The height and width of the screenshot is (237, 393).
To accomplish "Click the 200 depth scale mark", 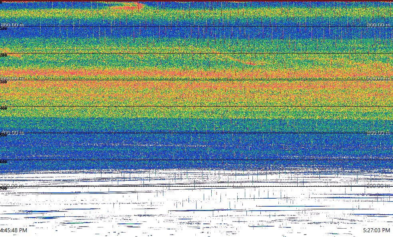I will tap(4, 55).
